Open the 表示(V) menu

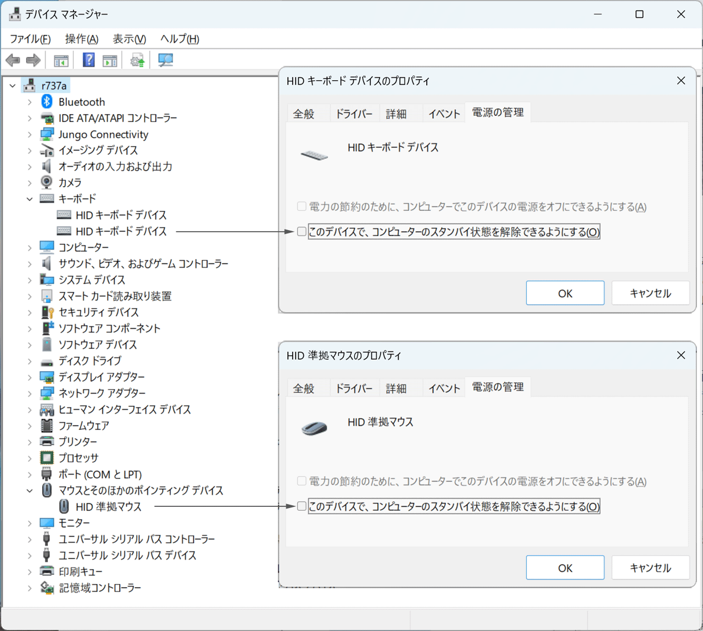pos(130,39)
